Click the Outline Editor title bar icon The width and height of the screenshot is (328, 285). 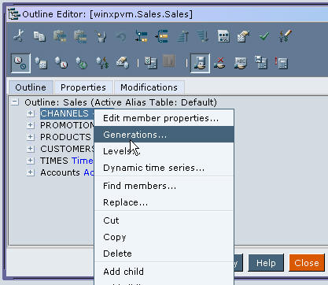coord(14,14)
